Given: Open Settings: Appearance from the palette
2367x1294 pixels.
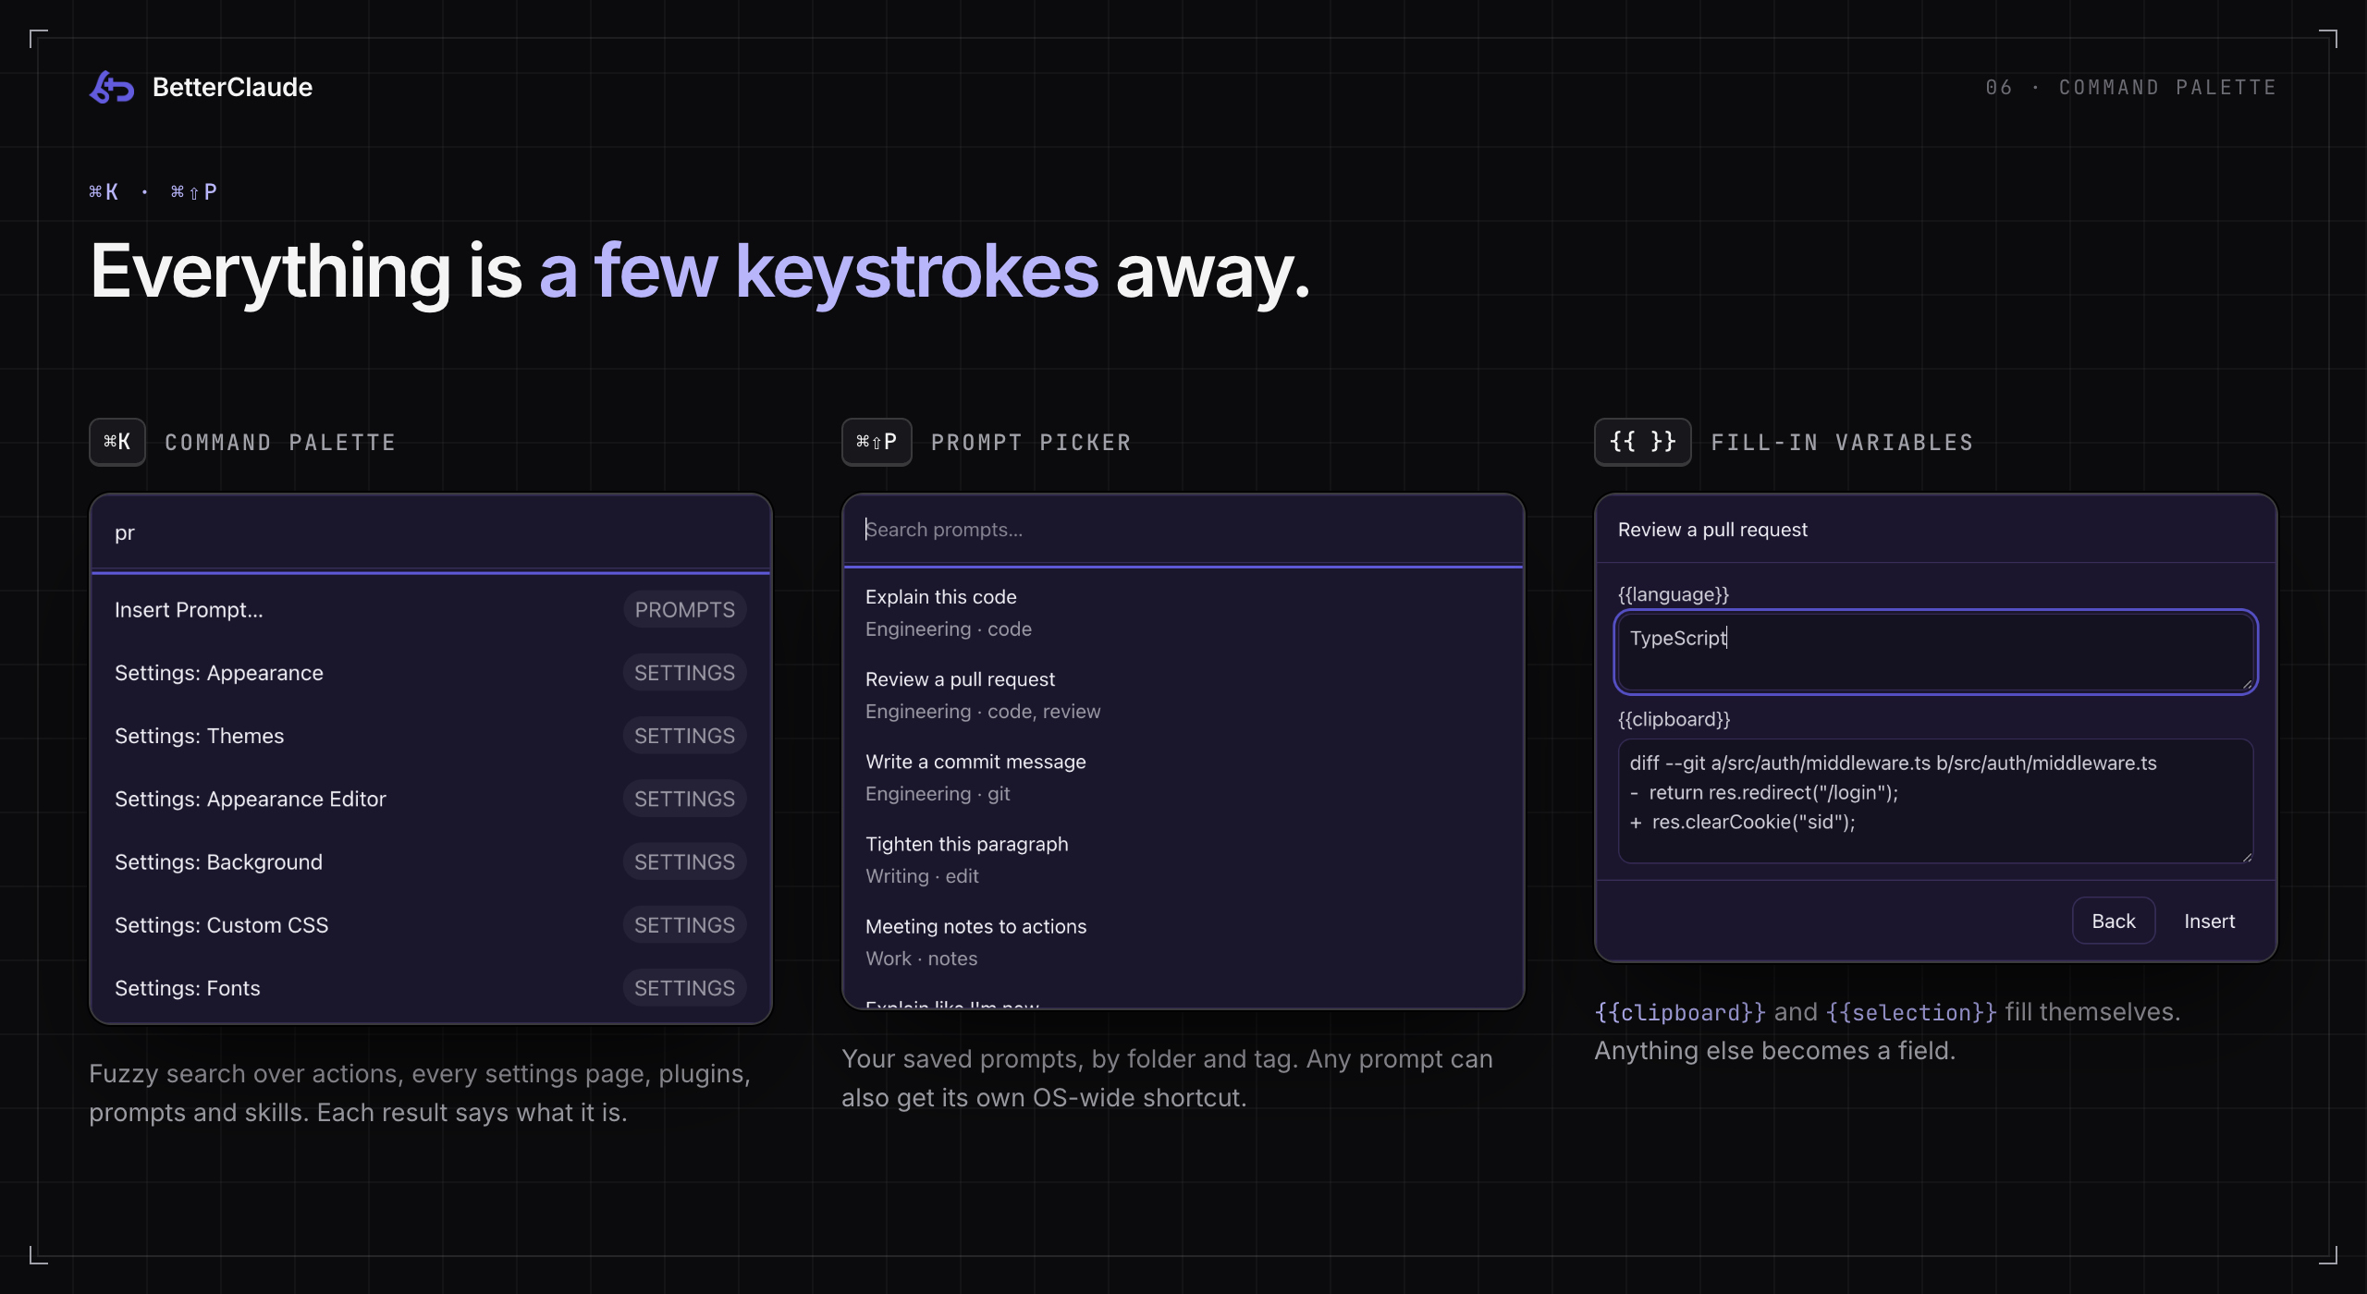Looking at the screenshot, I should coord(431,673).
